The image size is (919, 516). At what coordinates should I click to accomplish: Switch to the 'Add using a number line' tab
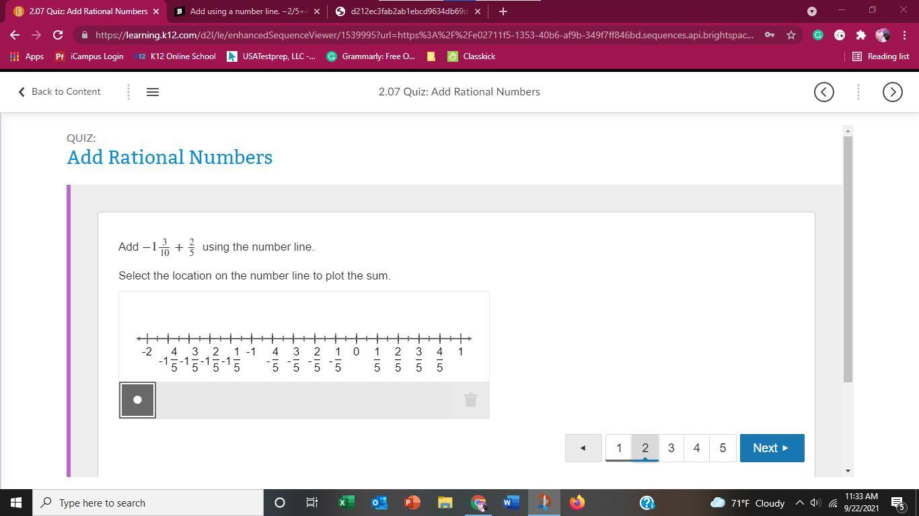click(242, 11)
